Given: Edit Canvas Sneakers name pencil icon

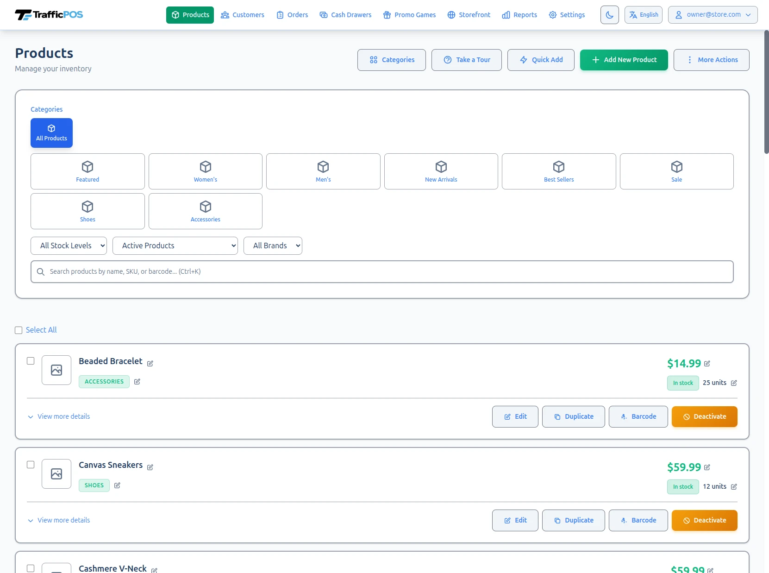Looking at the screenshot, I should [150, 467].
